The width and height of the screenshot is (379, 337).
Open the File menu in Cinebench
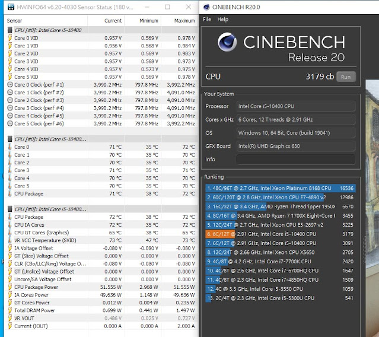[206, 19]
